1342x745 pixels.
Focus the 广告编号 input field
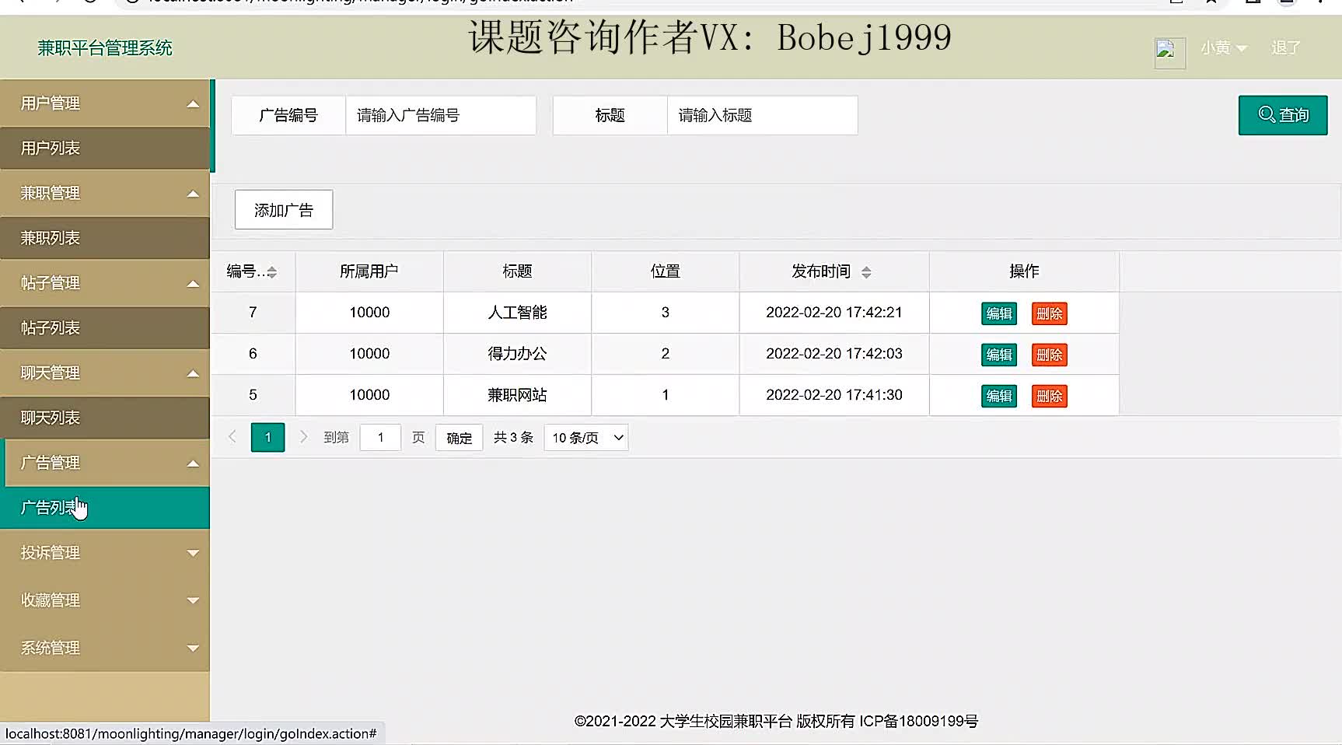coord(441,115)
